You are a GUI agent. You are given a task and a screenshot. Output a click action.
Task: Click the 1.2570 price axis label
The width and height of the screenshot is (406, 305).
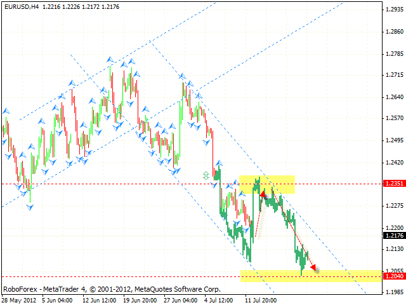click(x=395, y=118)
